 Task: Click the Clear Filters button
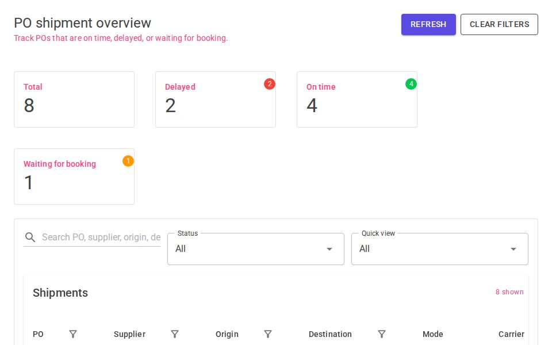point(499,24)
